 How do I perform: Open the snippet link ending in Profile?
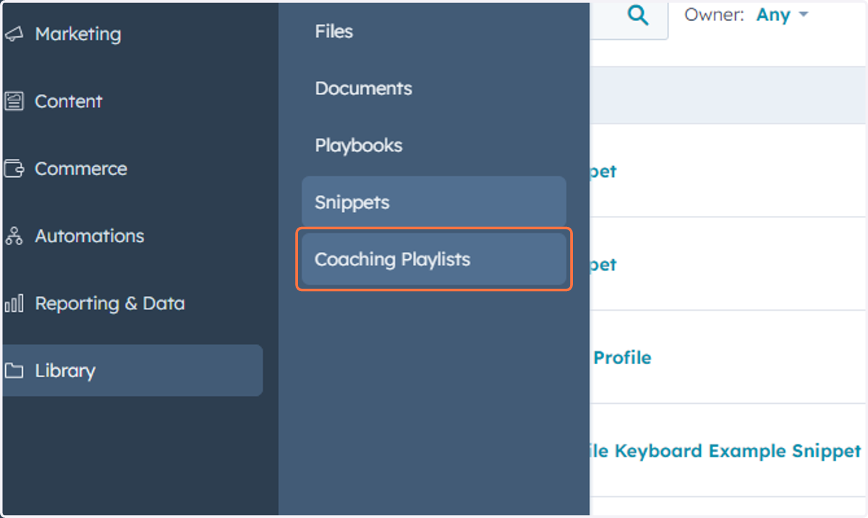click(x=623, y=358)
